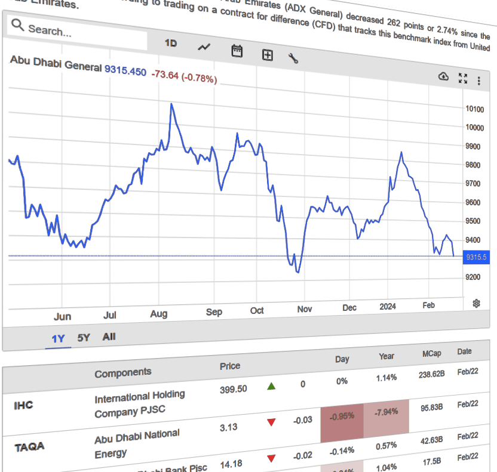Click the red down arrow beside -0.02
Image resolution: width=497 pixels, height=472 pixels.
click(271, 458)
